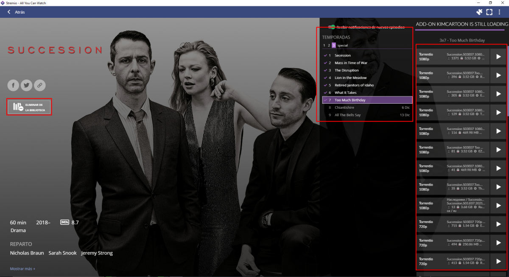The width and height of the screenshot is (509, 277).
Task: Select episode 3 The Disruption
Action: pos(367,70)
